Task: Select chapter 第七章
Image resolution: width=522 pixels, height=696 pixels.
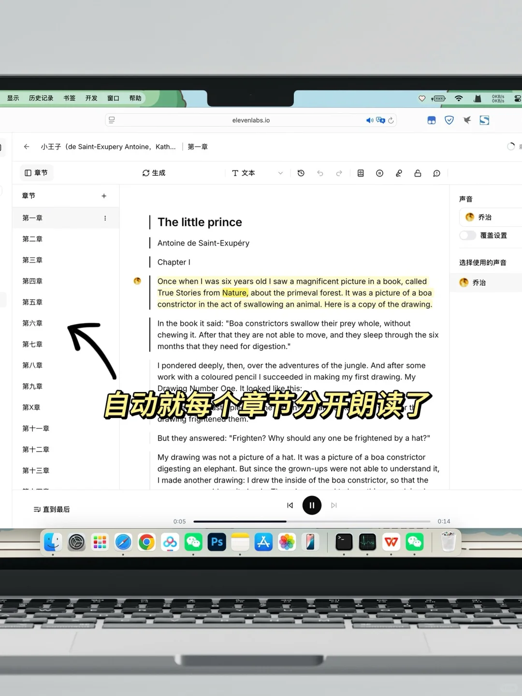Action: [66, 344]
